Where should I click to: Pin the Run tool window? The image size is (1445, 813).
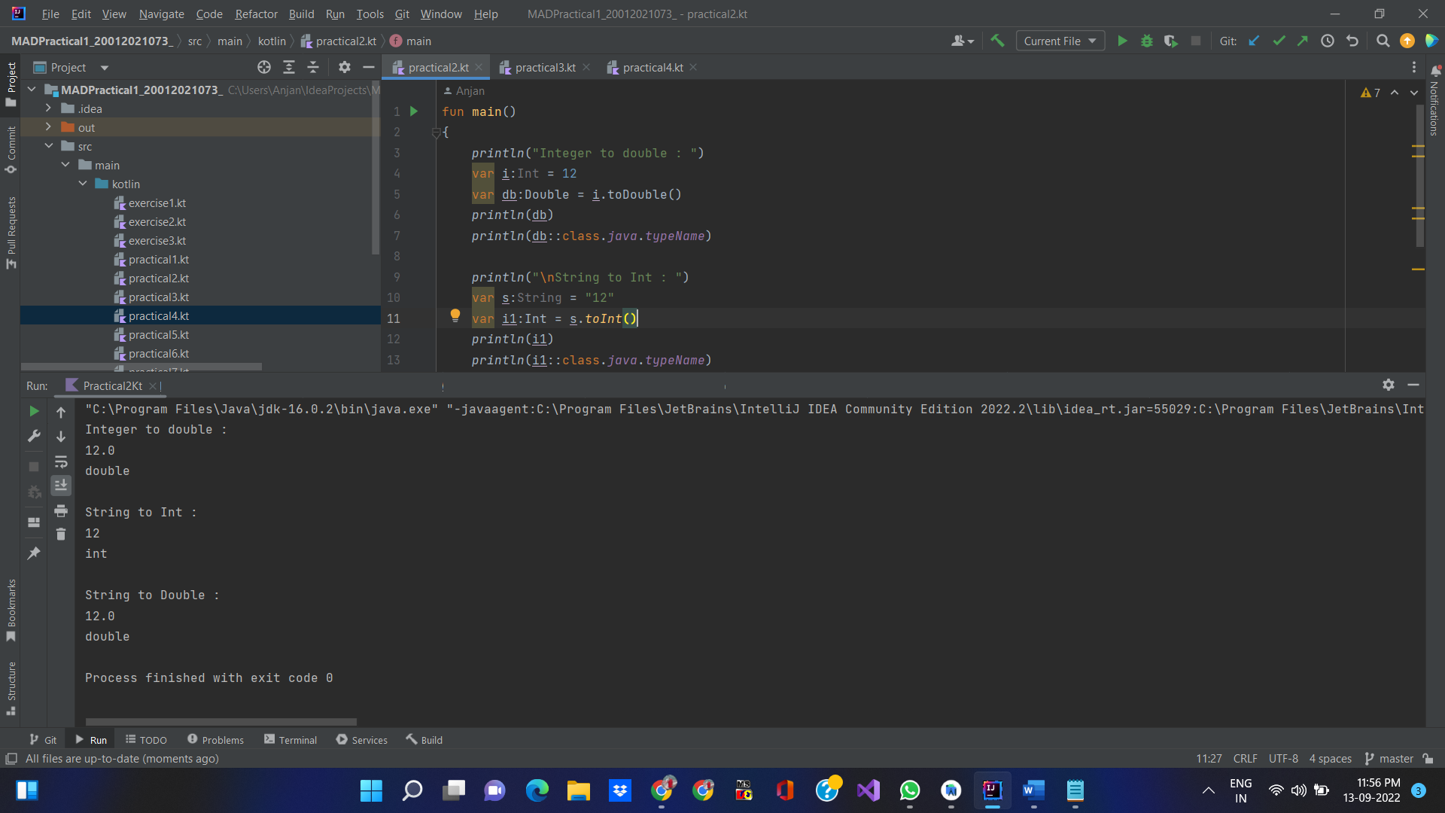coord(33,553)
